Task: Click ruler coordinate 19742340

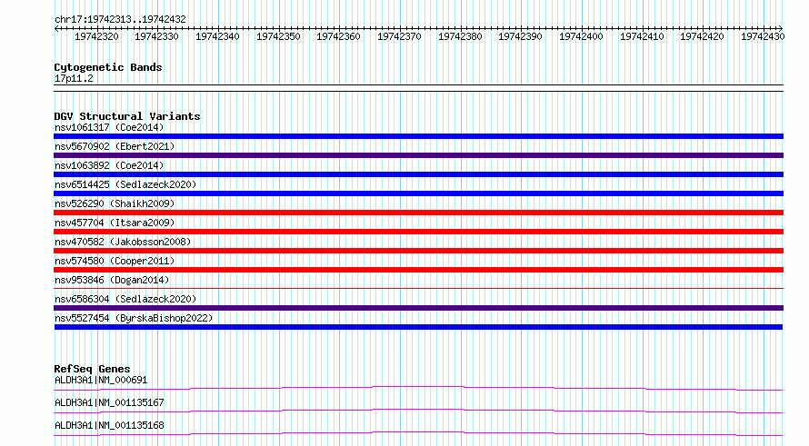Action: click(217, 36)
